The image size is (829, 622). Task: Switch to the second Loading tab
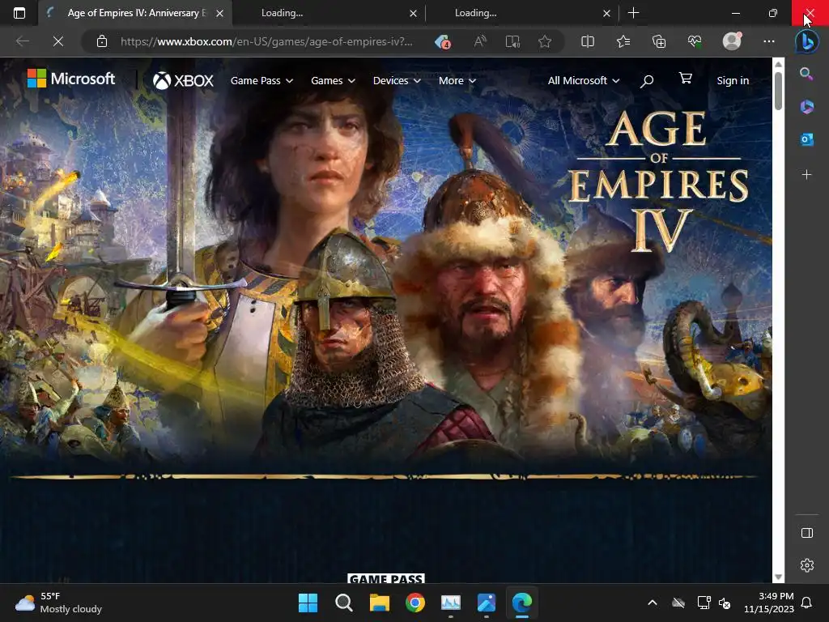(329, 13)
